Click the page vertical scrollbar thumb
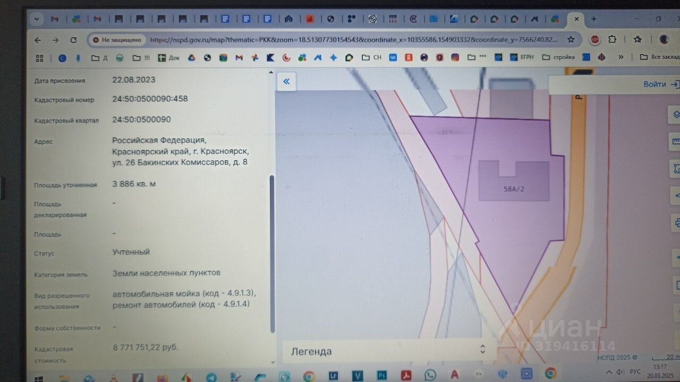The width and height of the screenshot is (680, 382). pos(273,254)
